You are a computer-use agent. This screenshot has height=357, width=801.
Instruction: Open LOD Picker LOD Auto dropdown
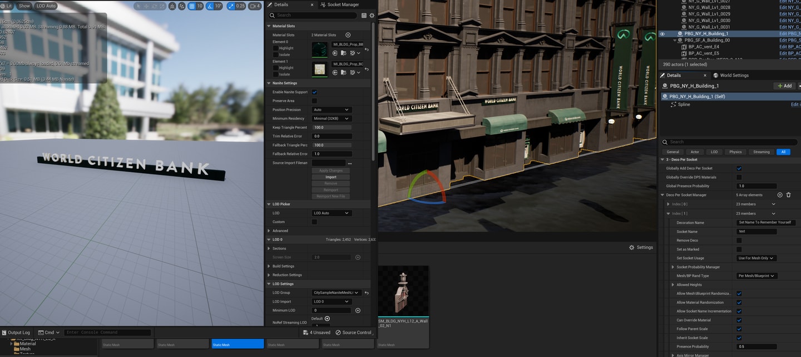tap(332, 213)
